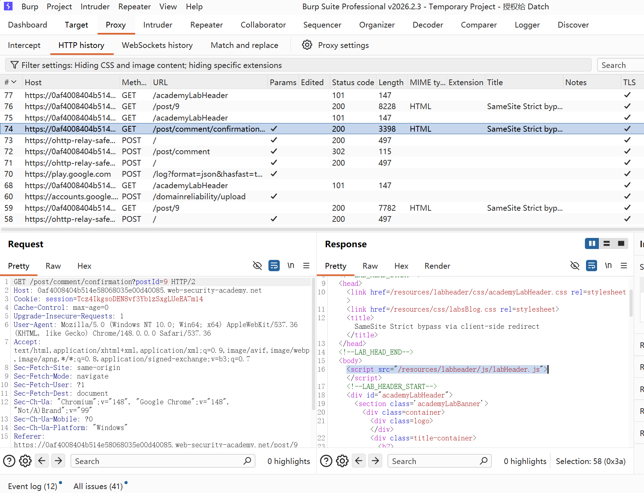Open the All issues (41) panel
Viewport: 644px width, 493px height.
click(98, 486)
